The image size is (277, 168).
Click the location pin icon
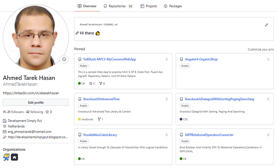click(5, 126)
